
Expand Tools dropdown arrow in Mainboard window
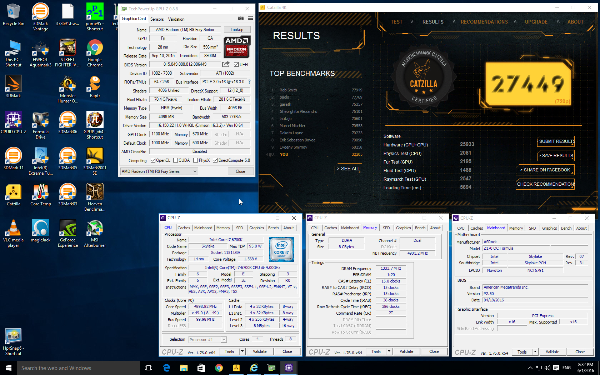coord(535,352)
